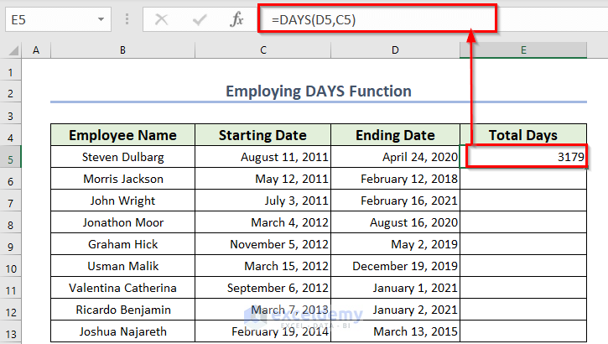This screenshot has width=608, height=344.
Task: Select the cell showing 3179
Action: pos(523,157)
